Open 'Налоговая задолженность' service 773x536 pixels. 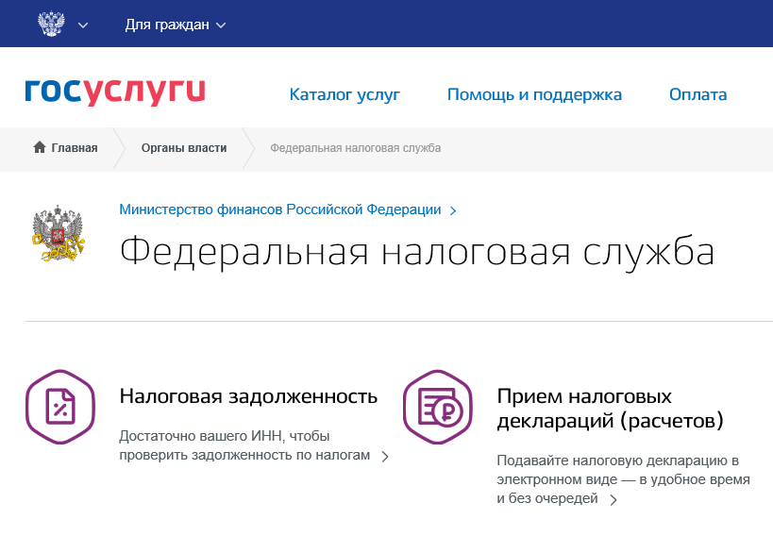248,396
